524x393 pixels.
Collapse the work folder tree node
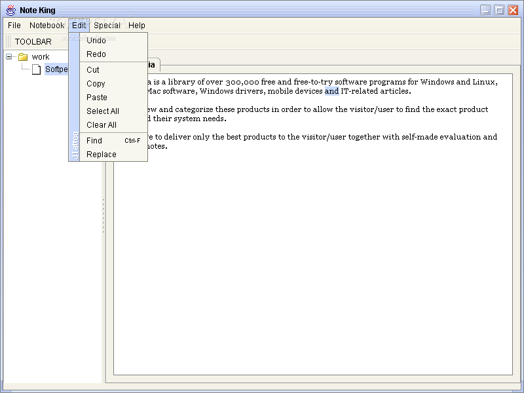tap(9, 57)
